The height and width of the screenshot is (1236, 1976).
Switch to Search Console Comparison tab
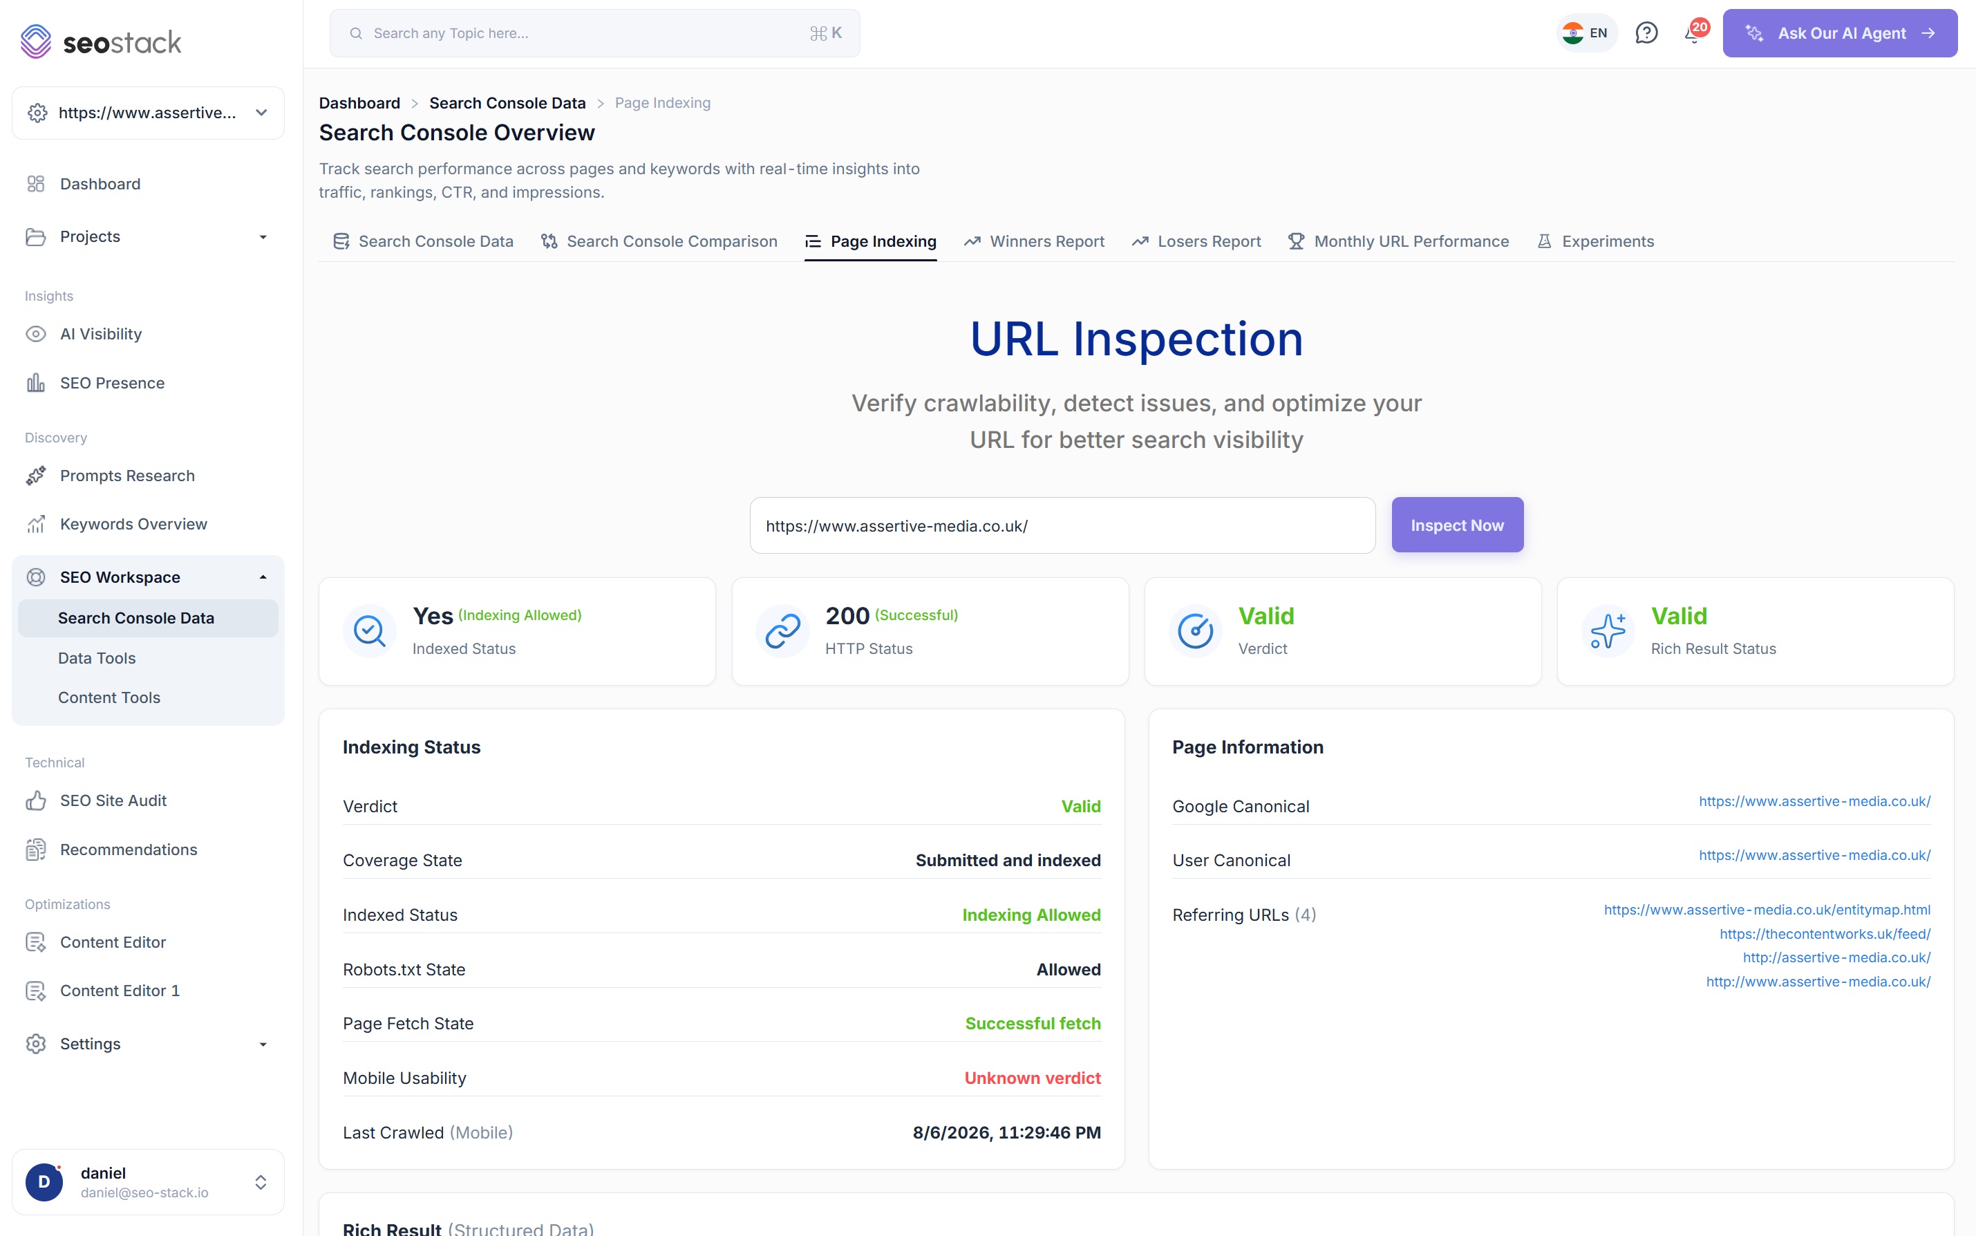pos(659,241)
